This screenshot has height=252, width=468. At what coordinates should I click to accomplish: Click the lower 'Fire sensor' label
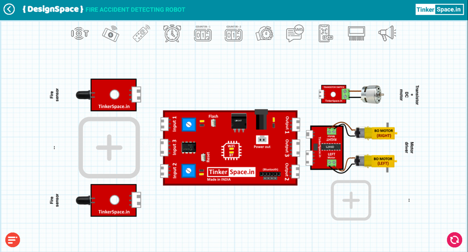(x=54, y=200)
